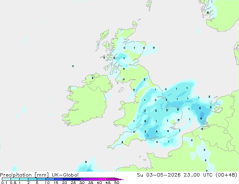Click the '50' legend scale label
Screen dimensions: 239x184
click(x=116, y=182)
